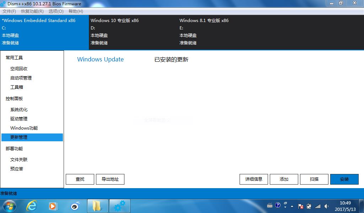
Task: Select 更新管理 in the sidebar
Action: 32,137
